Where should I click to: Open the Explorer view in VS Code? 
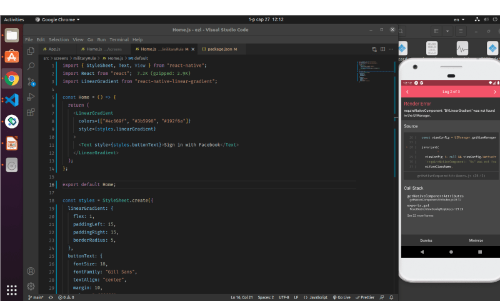point(31,51)
